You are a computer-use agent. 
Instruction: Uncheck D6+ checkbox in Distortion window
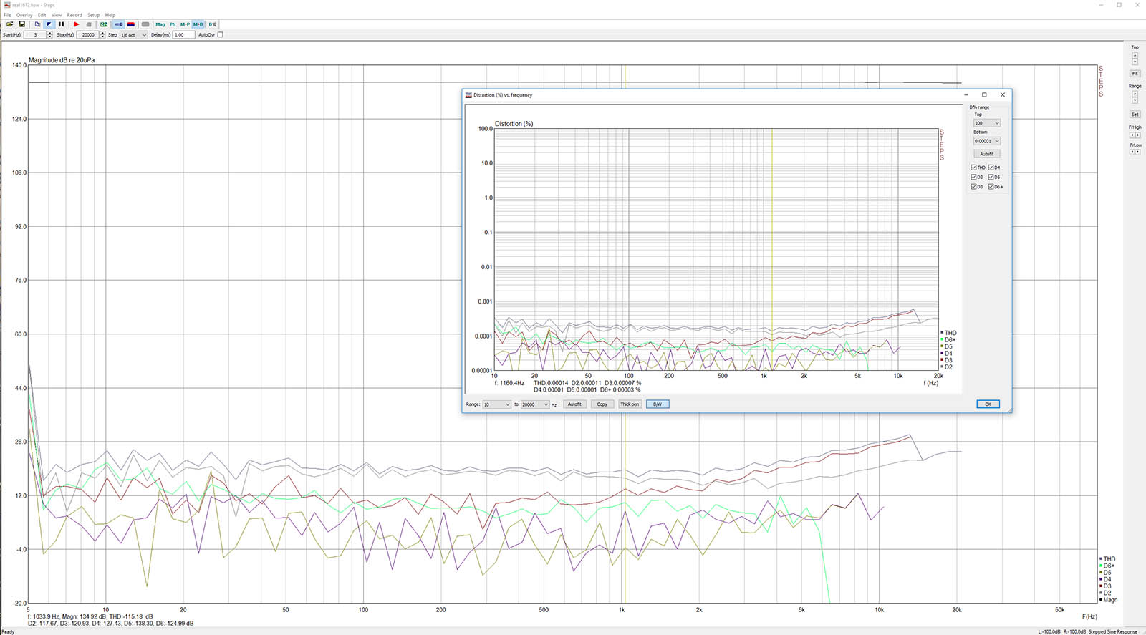(991, 187)
